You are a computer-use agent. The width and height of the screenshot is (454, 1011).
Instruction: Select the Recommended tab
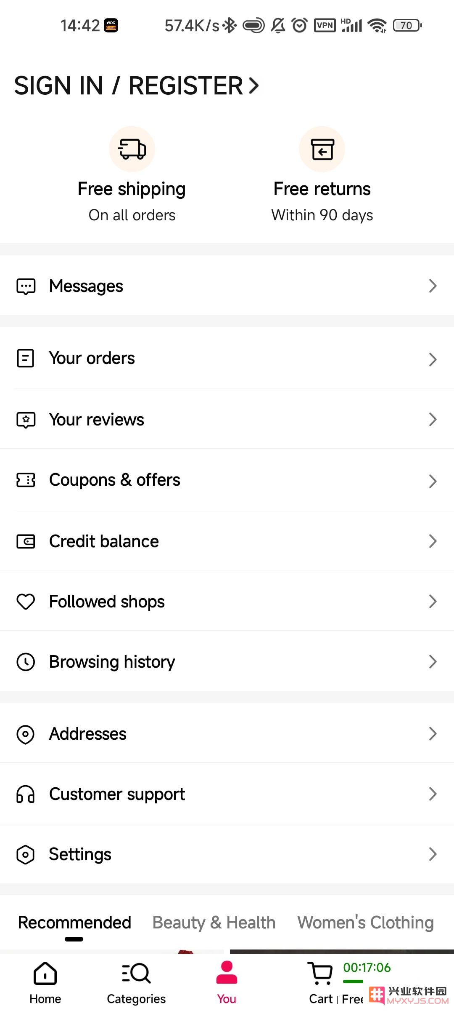(74, 923)
